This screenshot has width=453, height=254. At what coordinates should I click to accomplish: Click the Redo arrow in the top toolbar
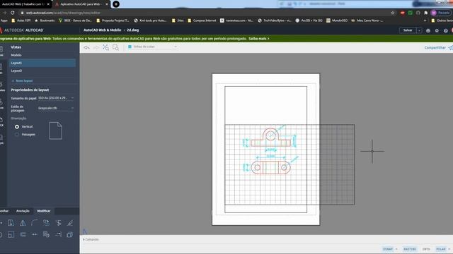[96, 47]
